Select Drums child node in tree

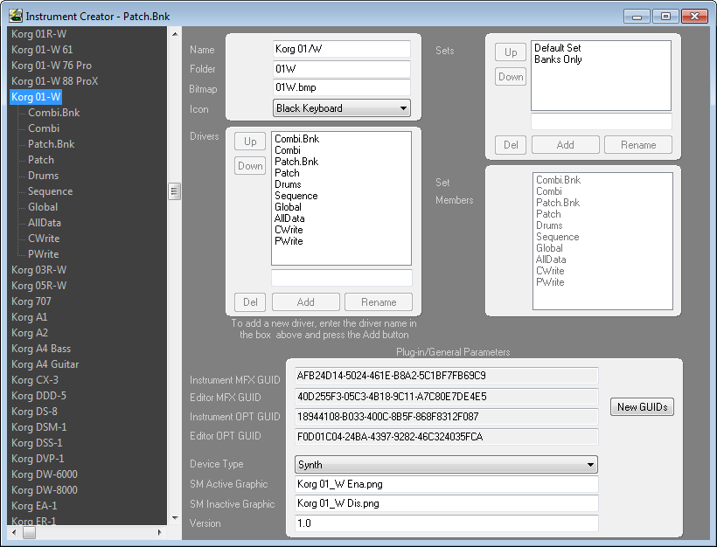43,176
